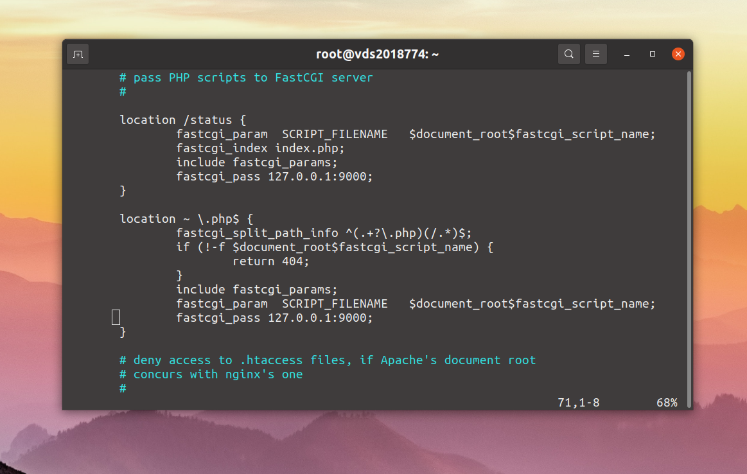The height and width of the screenshot is (474, 747).
Task: Open the terminal search tool
Action: 569,55
